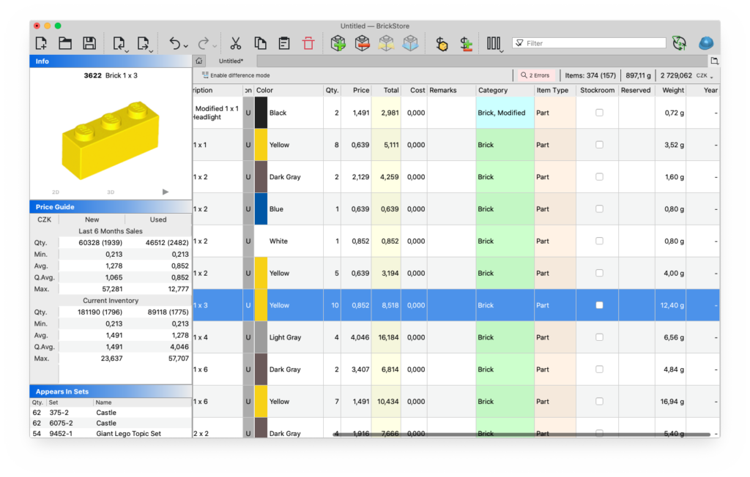This screenshot has width=750, height=477.
Task: Click the Blue color swatch in Brick row
Action: (261, 209)
